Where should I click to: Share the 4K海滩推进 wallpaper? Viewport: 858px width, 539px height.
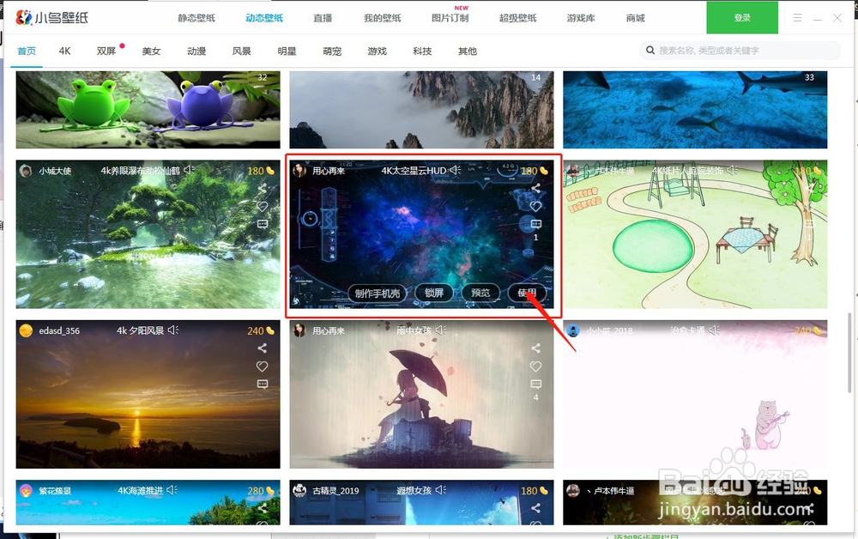point(262,508)
